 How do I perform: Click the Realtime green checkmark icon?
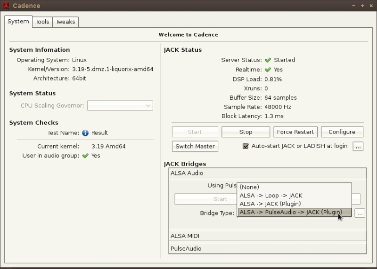coord(268,70)
